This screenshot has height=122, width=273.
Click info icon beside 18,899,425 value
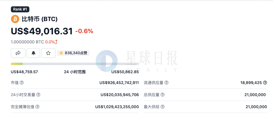(265, 83)
